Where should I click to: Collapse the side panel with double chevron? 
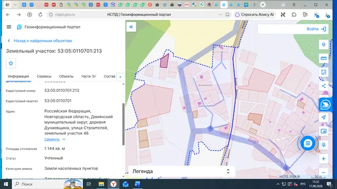click(131, 27)
